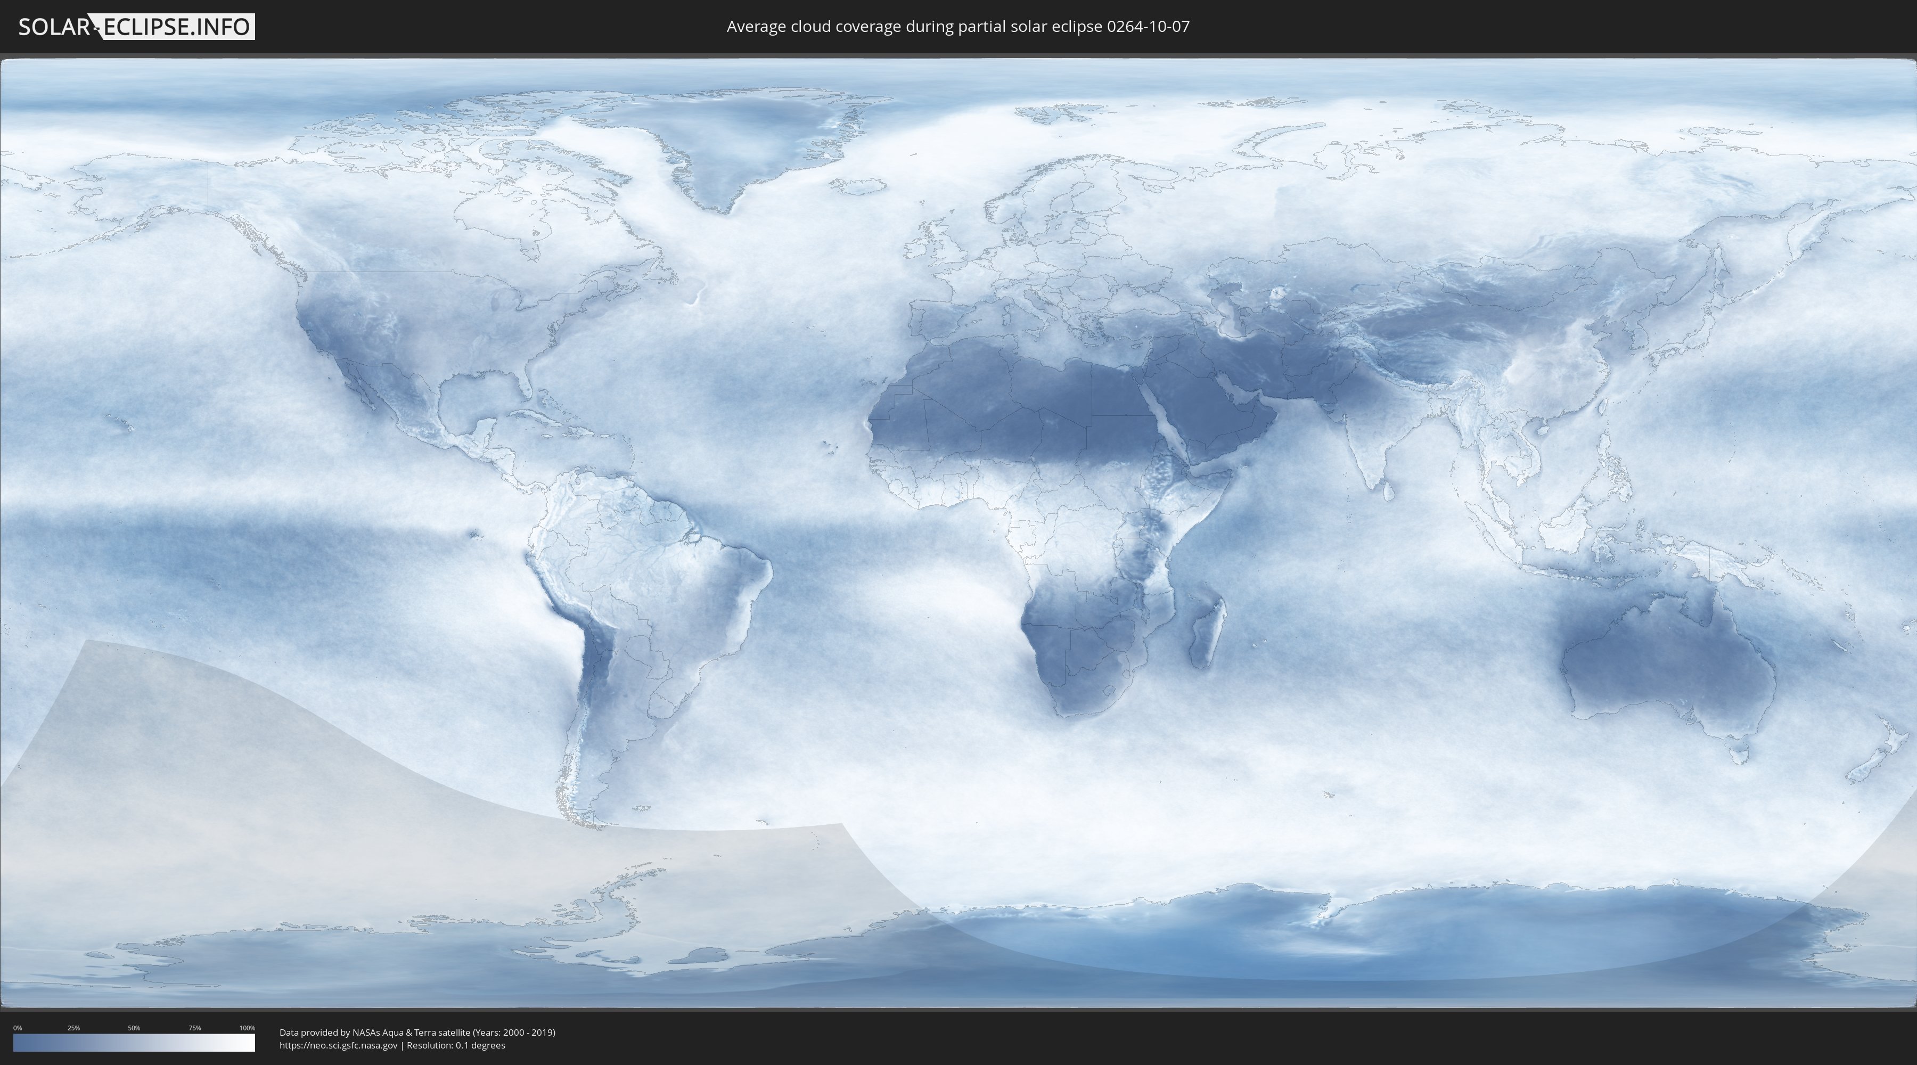Click the 50% legend label
The width and height of the screenshot is (1917, 1065).
coord(134,1028)
